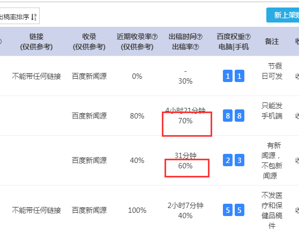Click 不能带任何链接 in first row
This screenshot has width=299, height=230.
[x=36, y=76]
